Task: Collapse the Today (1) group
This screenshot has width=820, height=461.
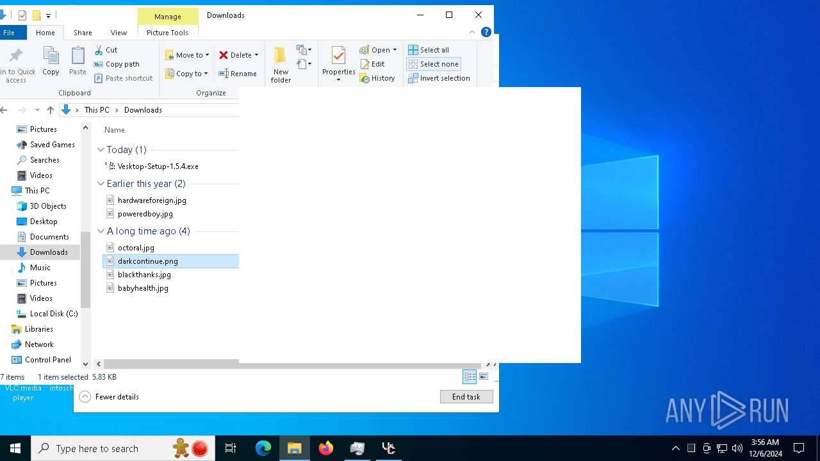Action: [101, 150]
